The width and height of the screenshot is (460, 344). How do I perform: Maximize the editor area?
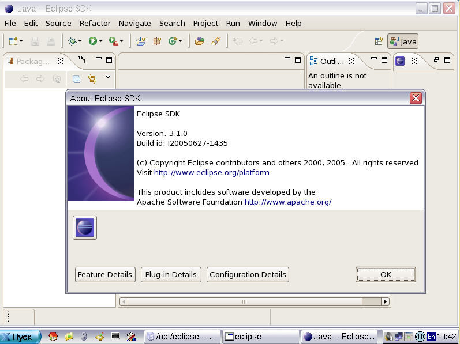[297, 60]
